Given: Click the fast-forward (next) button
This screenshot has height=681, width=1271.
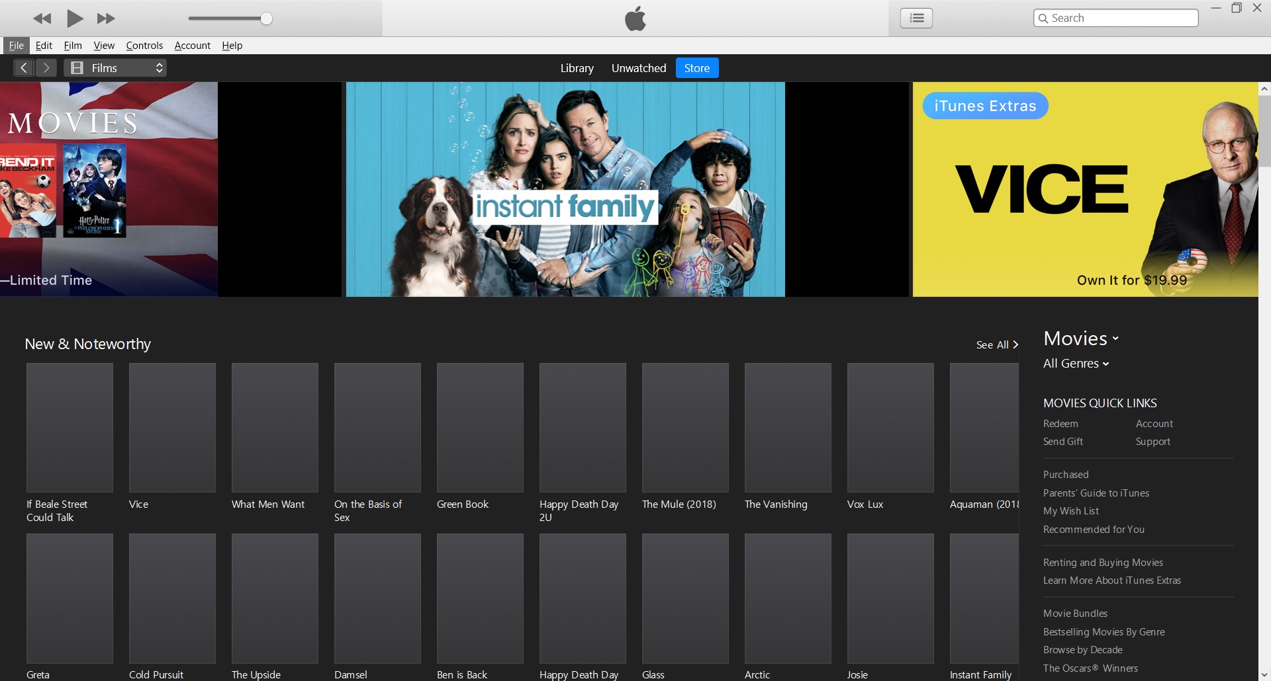Looking at the screenshot, I should [x=106, y=19].
